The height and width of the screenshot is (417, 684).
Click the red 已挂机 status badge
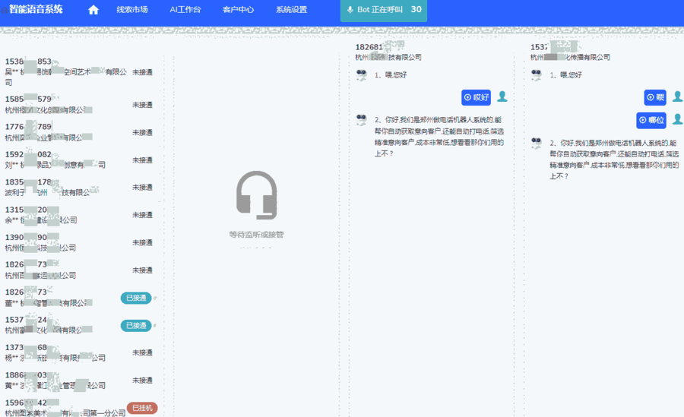click(x=142, y=408)
